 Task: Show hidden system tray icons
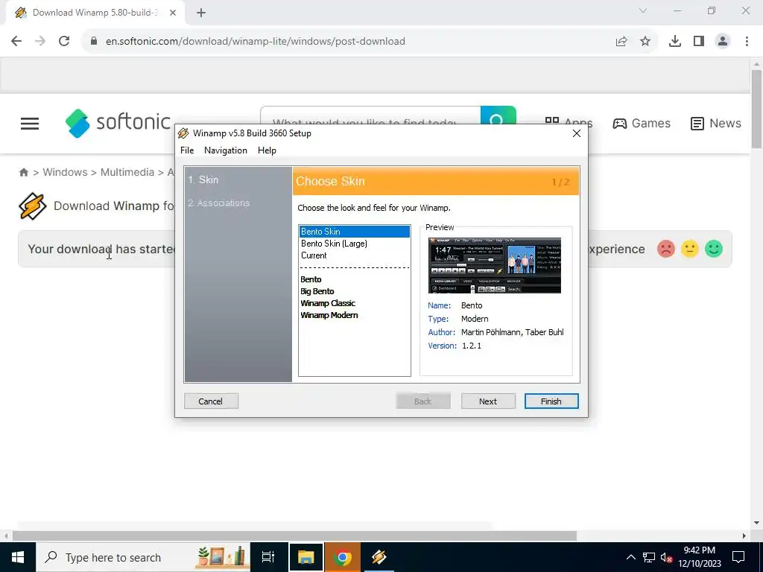(630, 557)
